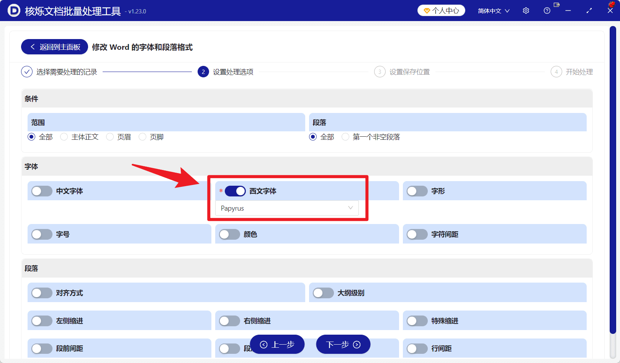The height and width of the screenshot is (363, 620).
Task: Enable the 字形 toggle
Action: click(x=417, y=191)
